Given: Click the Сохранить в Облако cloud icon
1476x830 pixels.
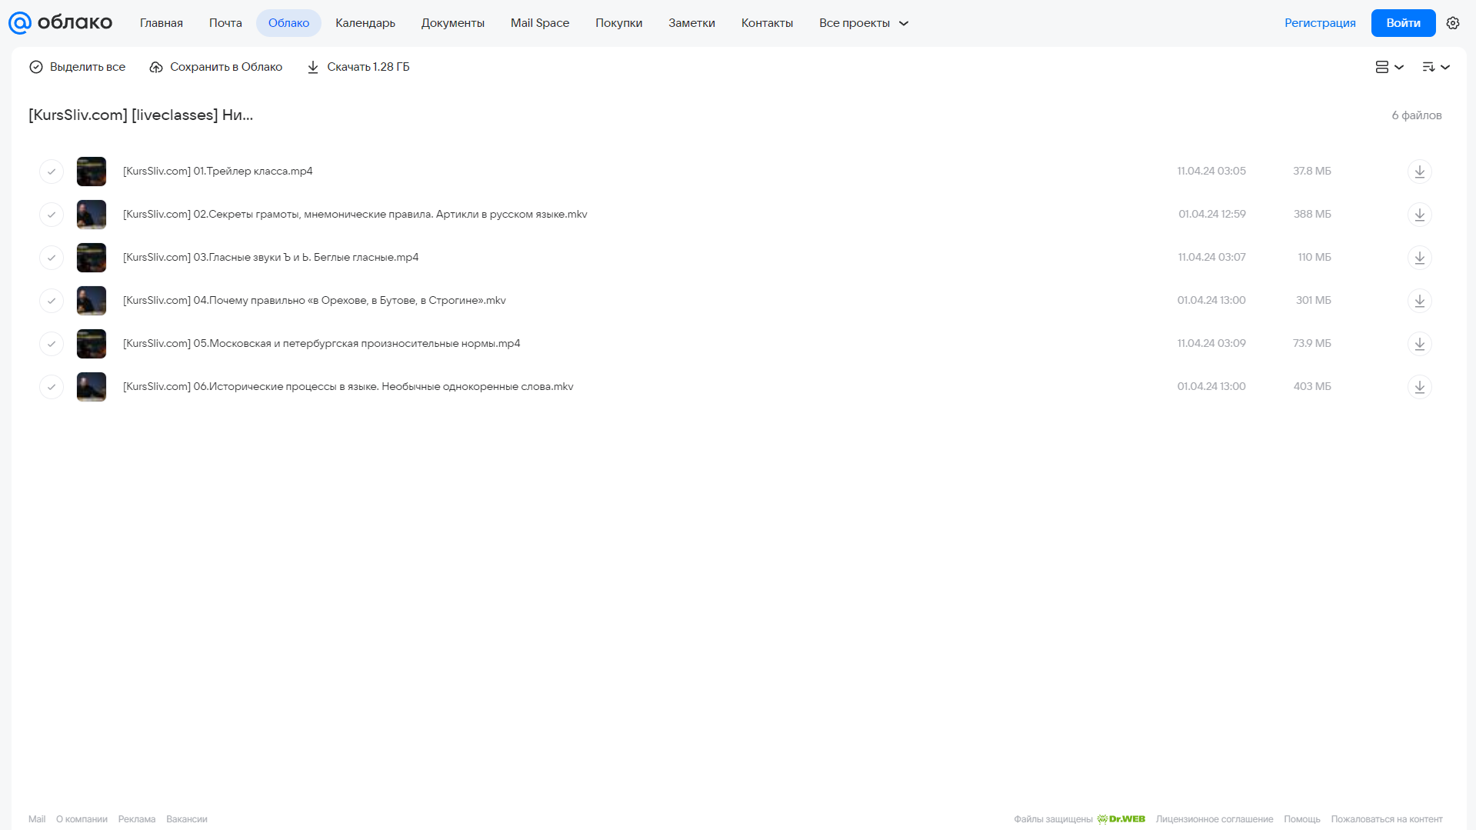Looking at the screenshot, I should point(155,67).
